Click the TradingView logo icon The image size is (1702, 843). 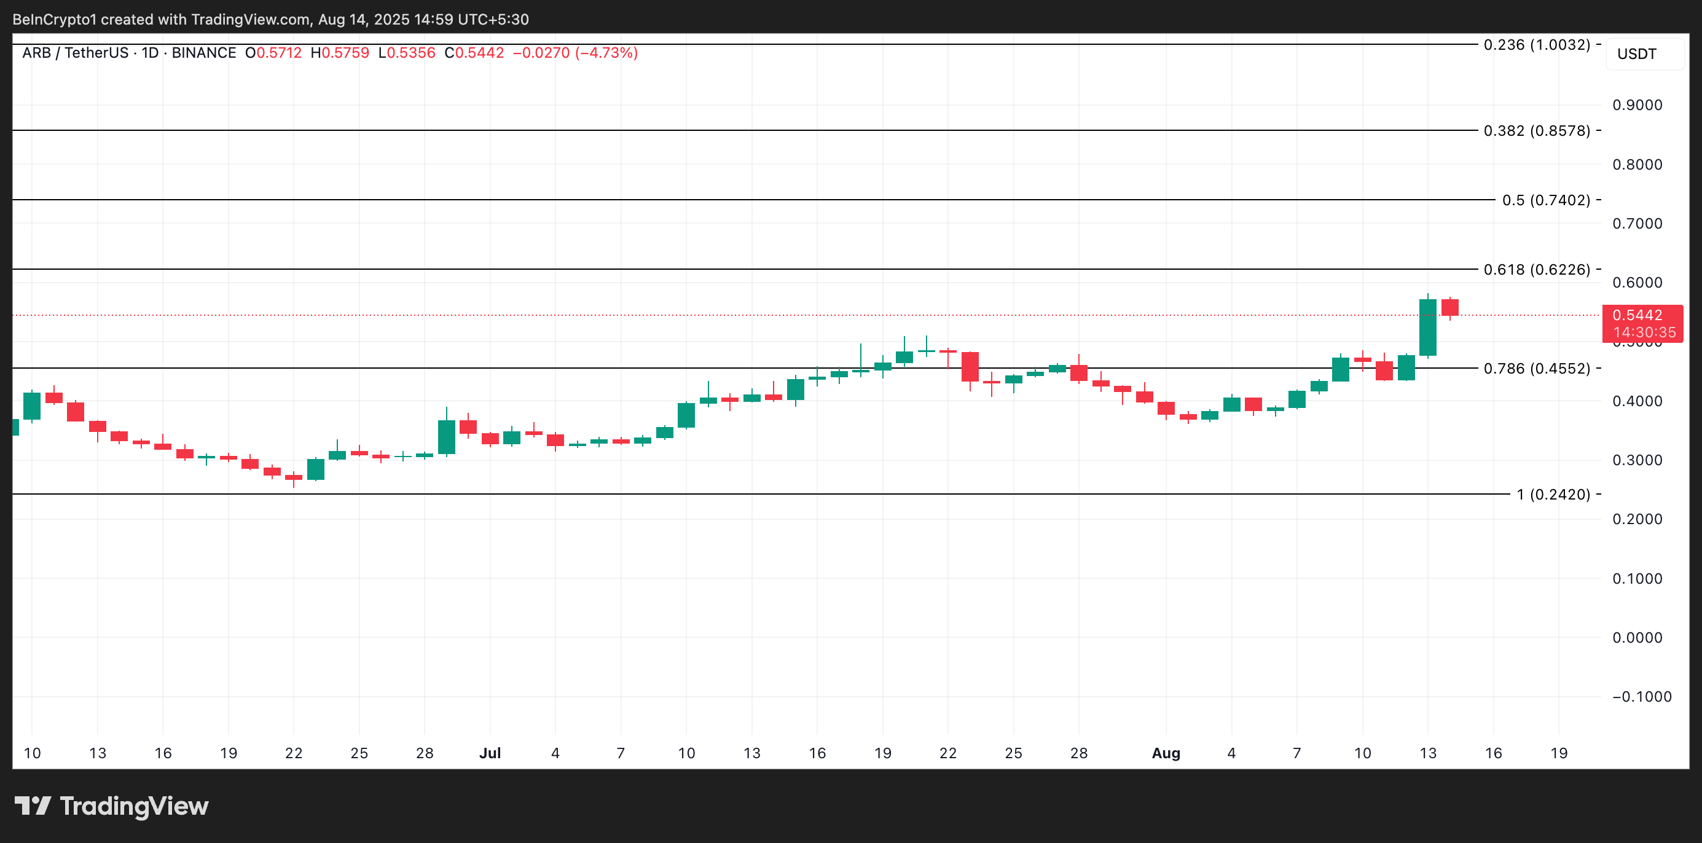[33, 806]
